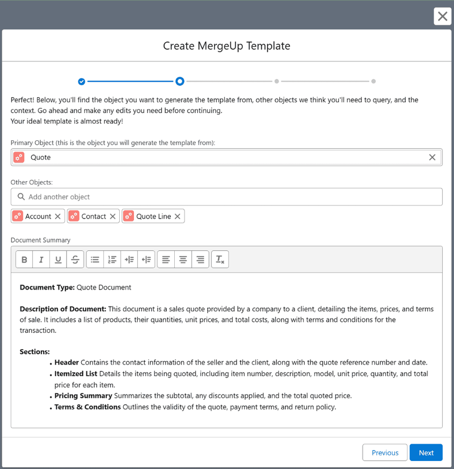Click the decrease indent icon
This screenshot has height=469, width=454.
coord(146,259)
